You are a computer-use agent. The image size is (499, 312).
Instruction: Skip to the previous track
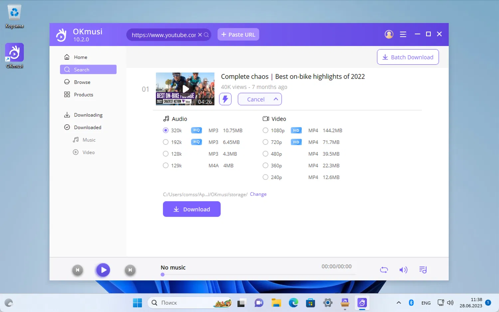(78, 270)
